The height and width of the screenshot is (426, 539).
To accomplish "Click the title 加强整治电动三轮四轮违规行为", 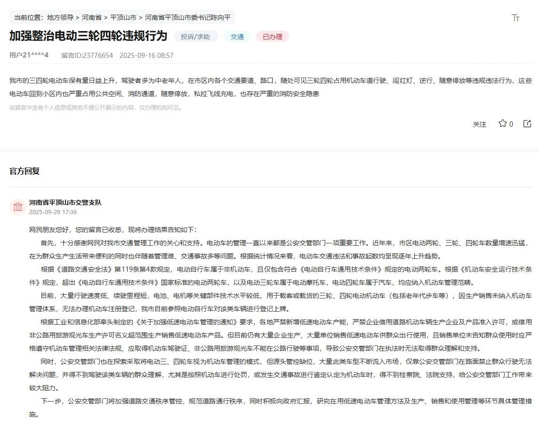I will (88, 36).
